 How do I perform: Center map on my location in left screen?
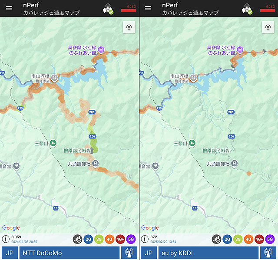129,27
